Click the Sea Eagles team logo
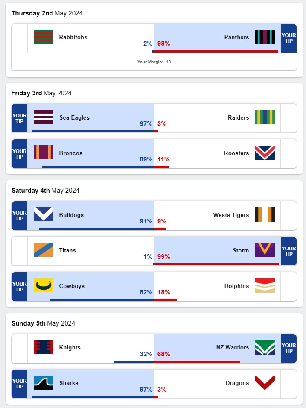This screenshot has width=306, height=408. [x=44, y=117]
